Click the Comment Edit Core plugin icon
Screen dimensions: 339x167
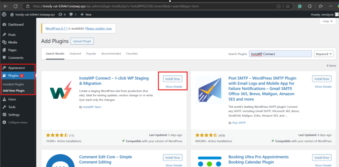coord(60,161)
